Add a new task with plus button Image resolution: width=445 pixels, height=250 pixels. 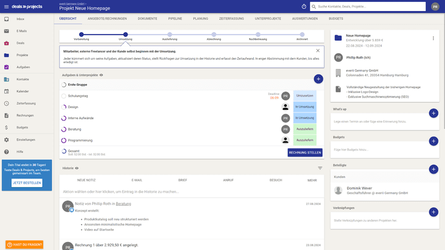[x=318, y=79]
